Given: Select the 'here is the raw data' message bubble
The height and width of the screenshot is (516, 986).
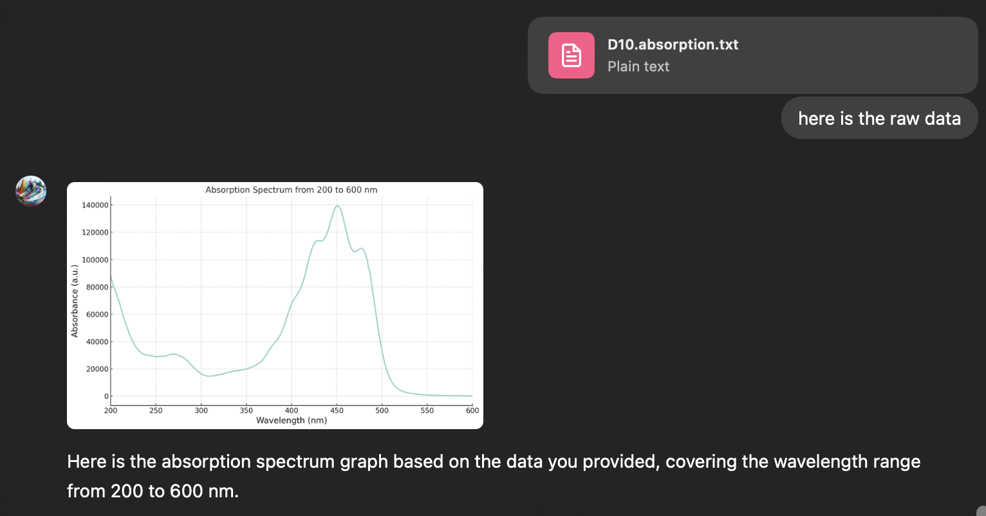Looking at the screenshot, I should 880,118.
